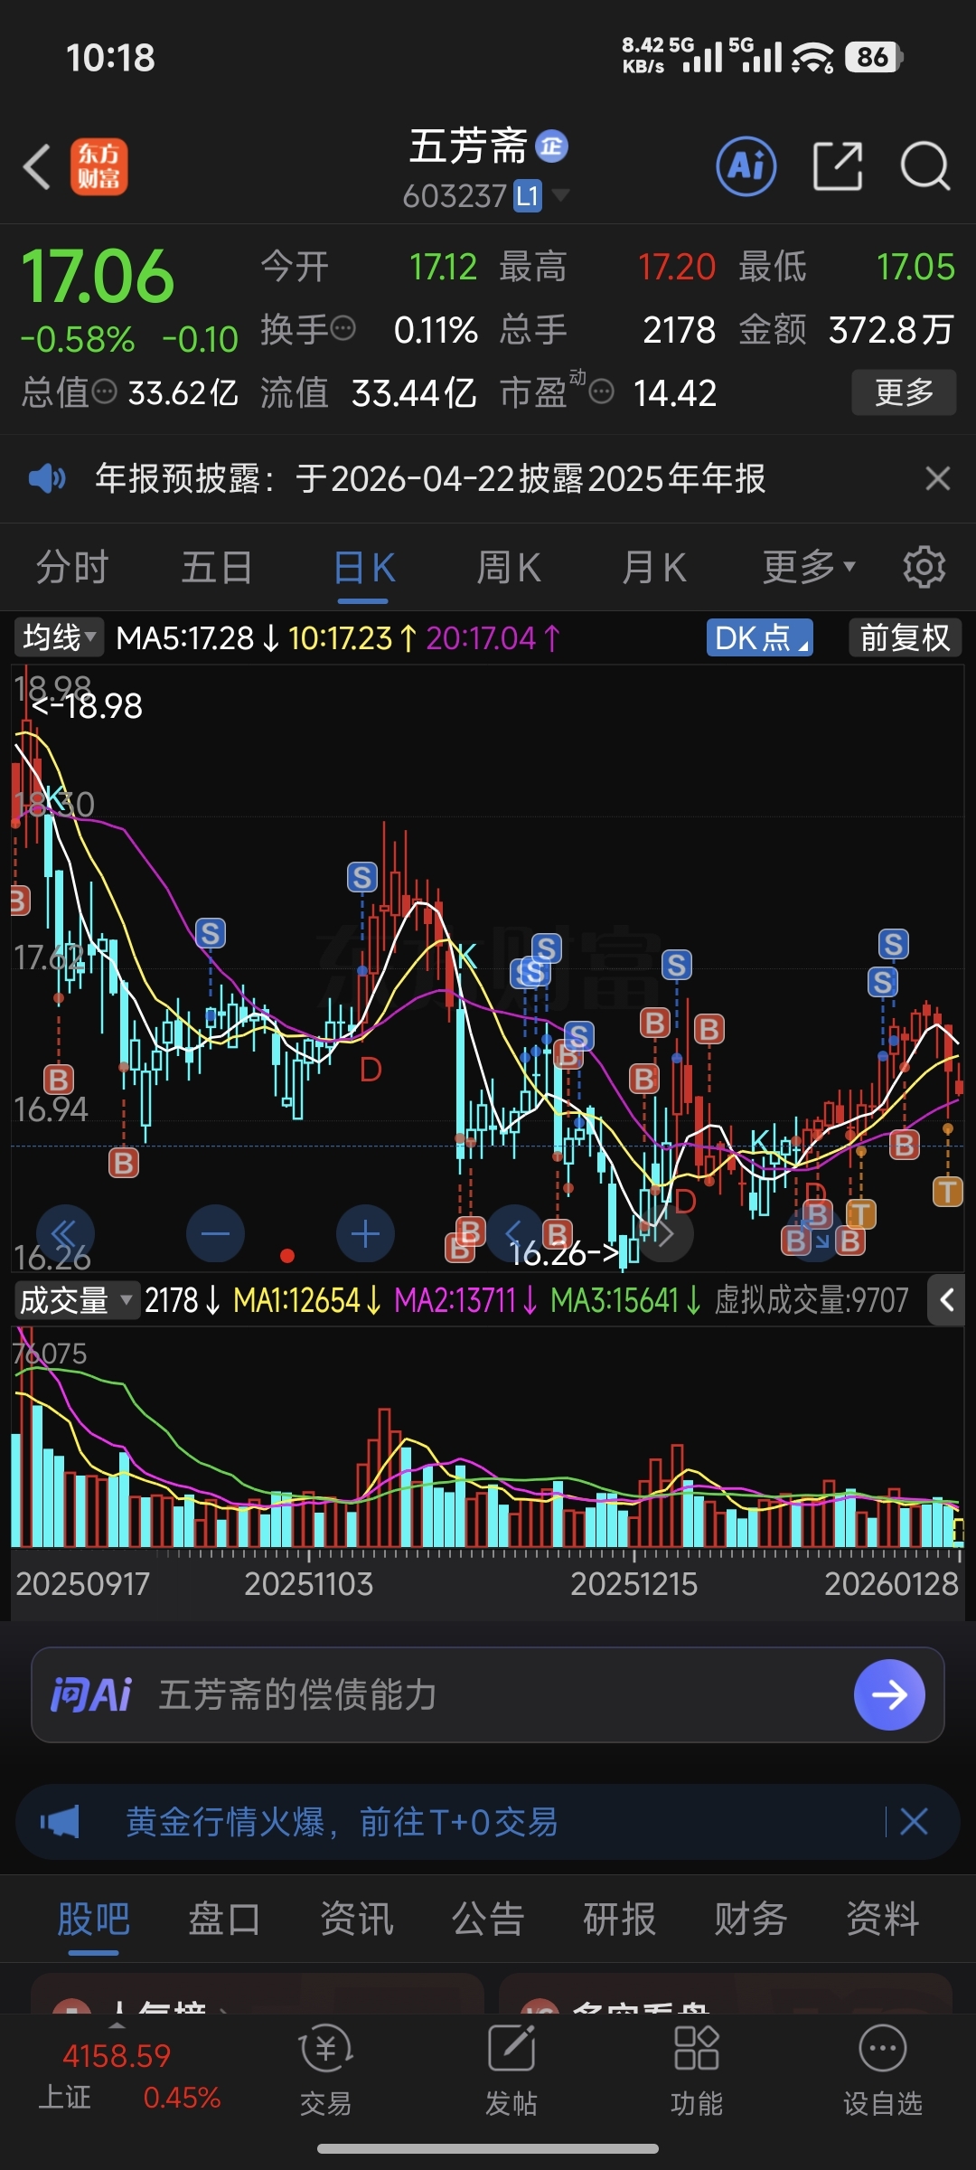Tap the blue 正 verification badge
Screen dimensions: 976x2170
551,146
